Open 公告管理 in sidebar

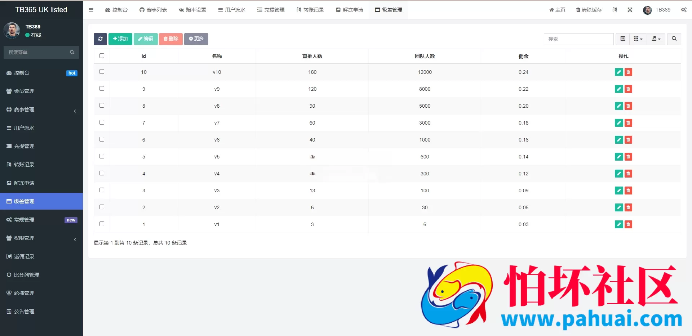(x=41, y=312)
